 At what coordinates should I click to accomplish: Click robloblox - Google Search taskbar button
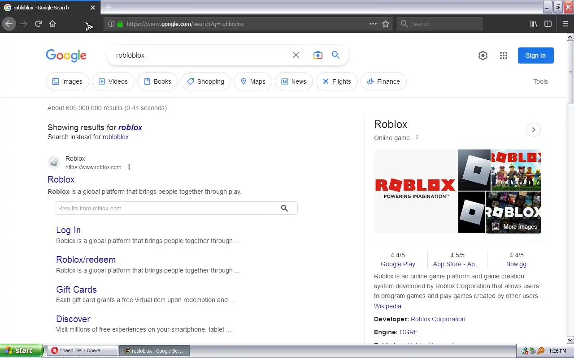click(155, 350)
